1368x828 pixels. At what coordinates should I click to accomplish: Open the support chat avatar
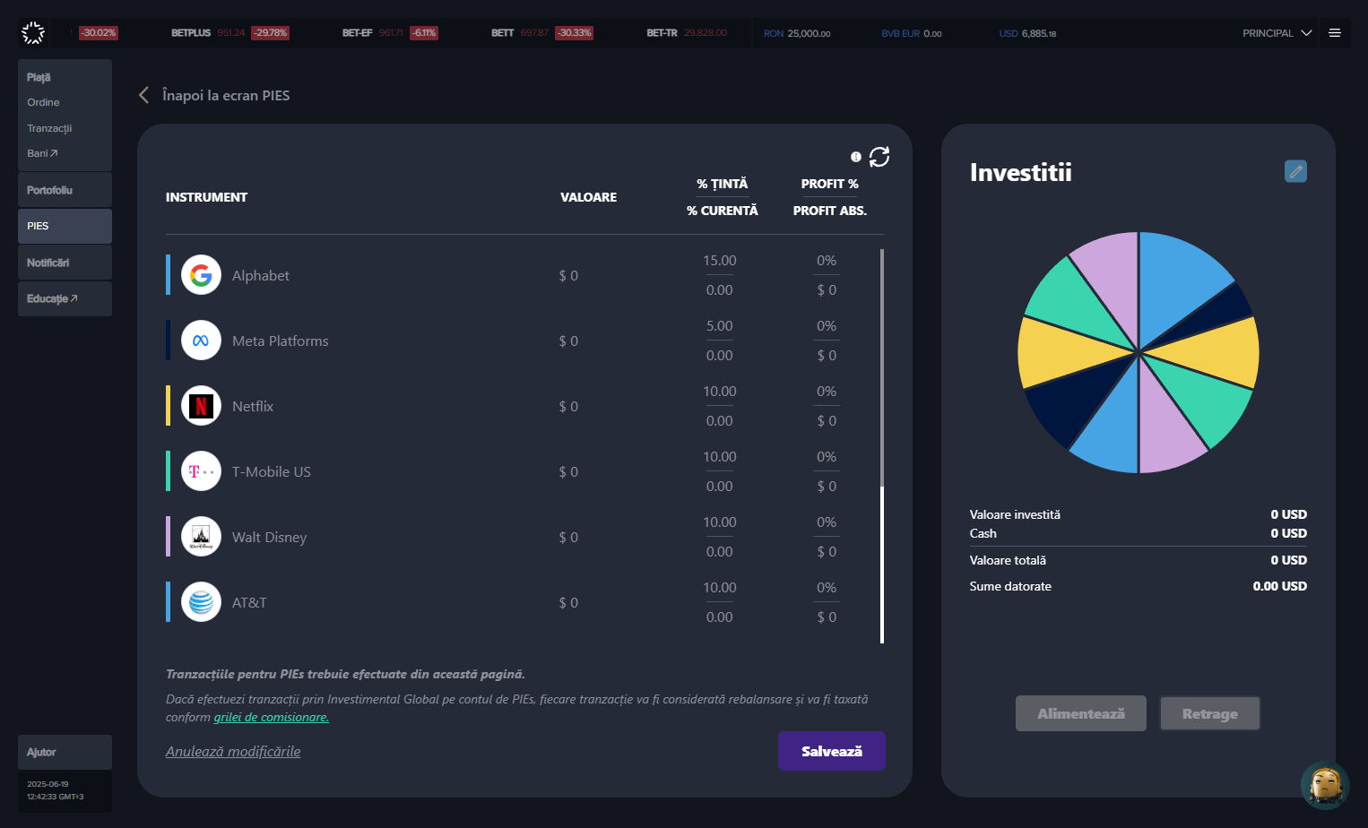tap(1325, 785)
